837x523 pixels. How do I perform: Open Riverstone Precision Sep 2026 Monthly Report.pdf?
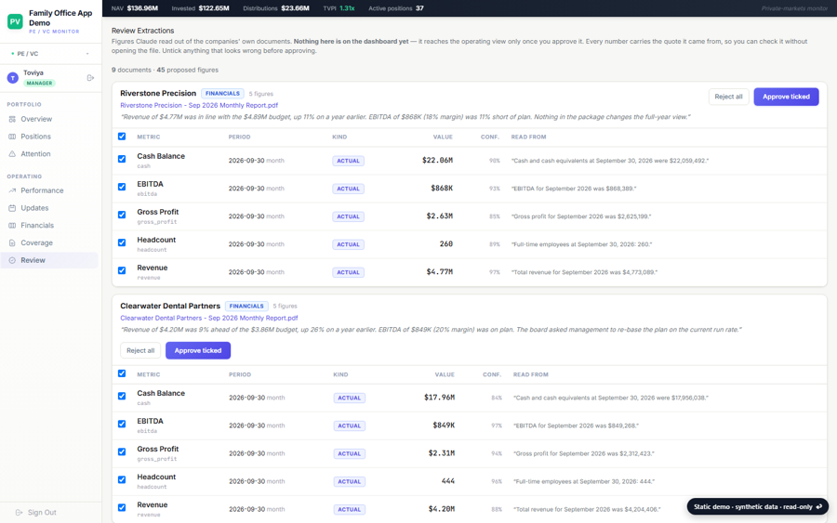tap(199, 105)
